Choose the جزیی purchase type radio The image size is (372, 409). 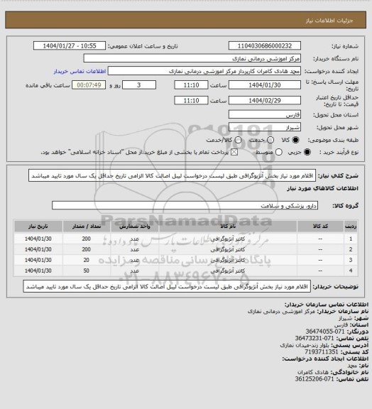[x=308, y=152]
